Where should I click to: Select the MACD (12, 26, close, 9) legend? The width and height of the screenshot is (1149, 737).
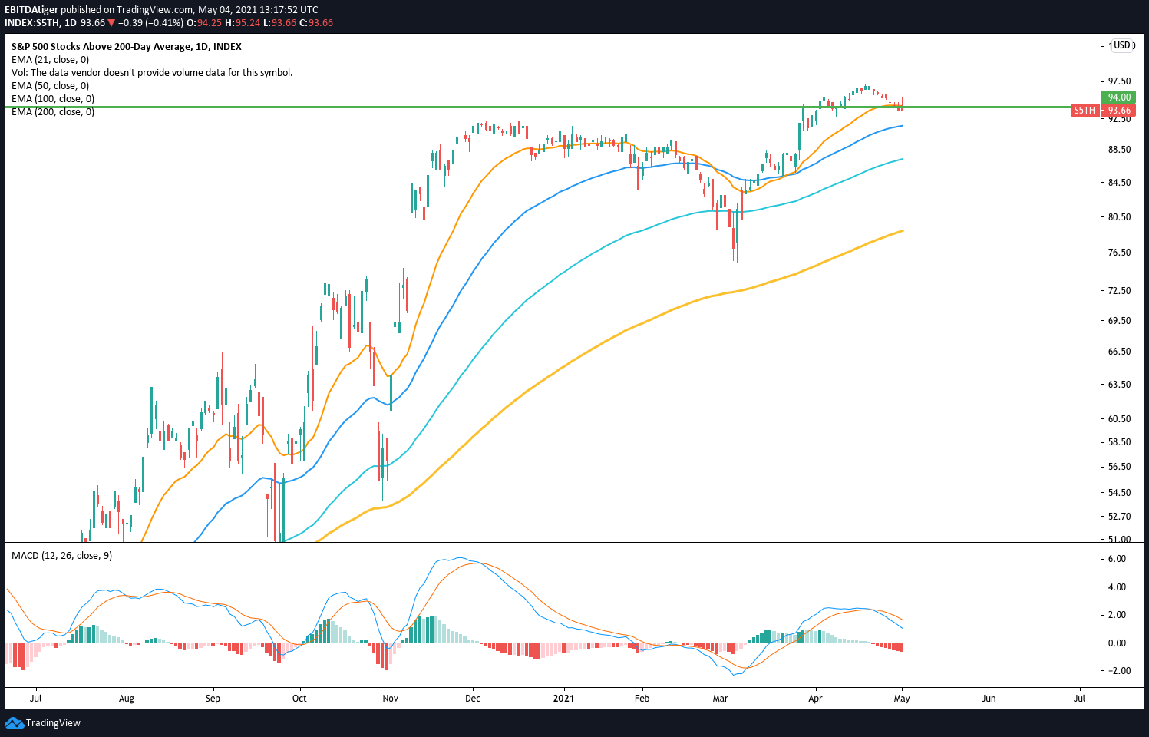click(x=61, y=556)
